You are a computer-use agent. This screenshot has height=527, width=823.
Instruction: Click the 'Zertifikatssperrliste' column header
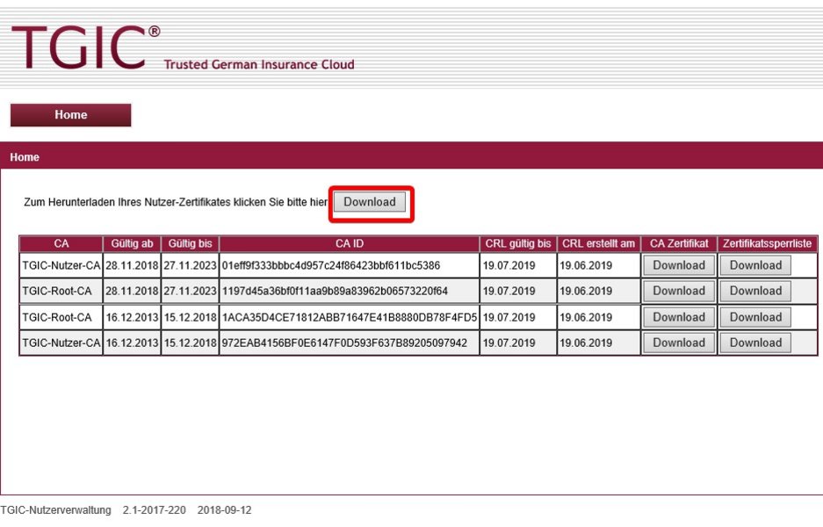click(767, 243)
